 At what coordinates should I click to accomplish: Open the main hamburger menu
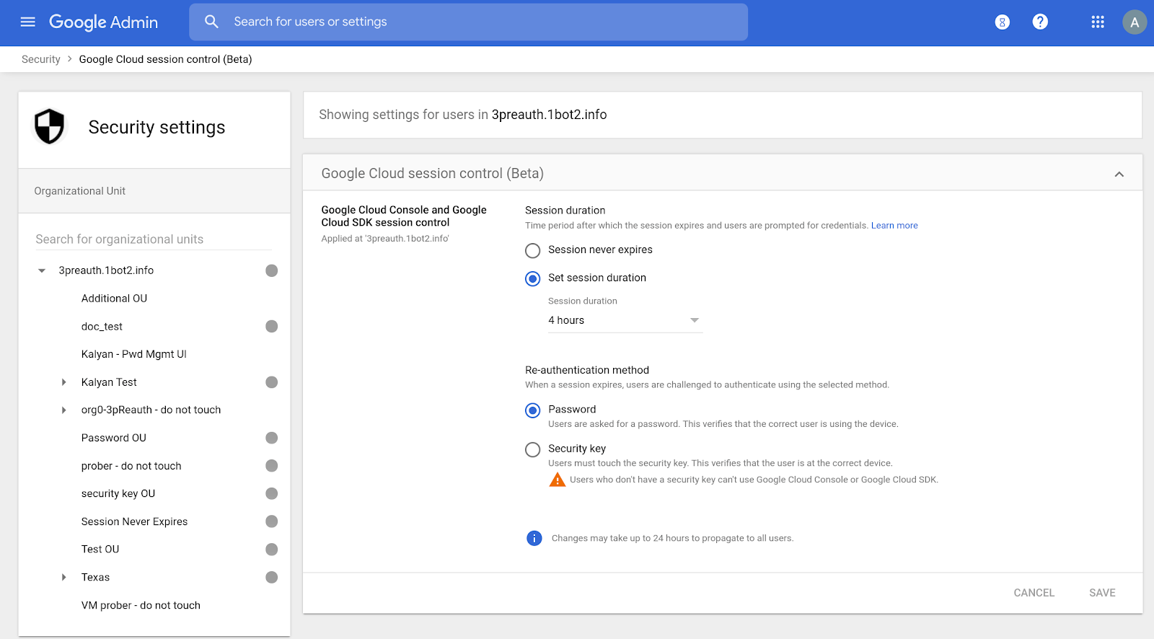tap(28, 22)
